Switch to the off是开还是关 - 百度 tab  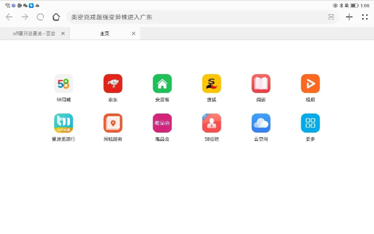(34, 34)
